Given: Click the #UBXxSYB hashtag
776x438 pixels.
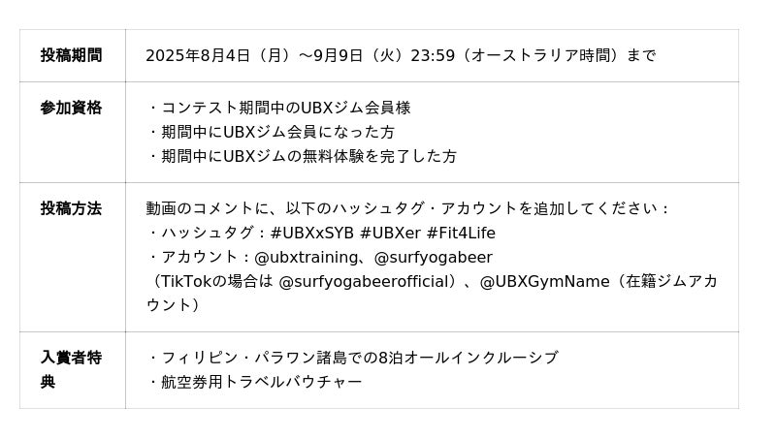Looking at the screenshot, I should pos(312,234).
